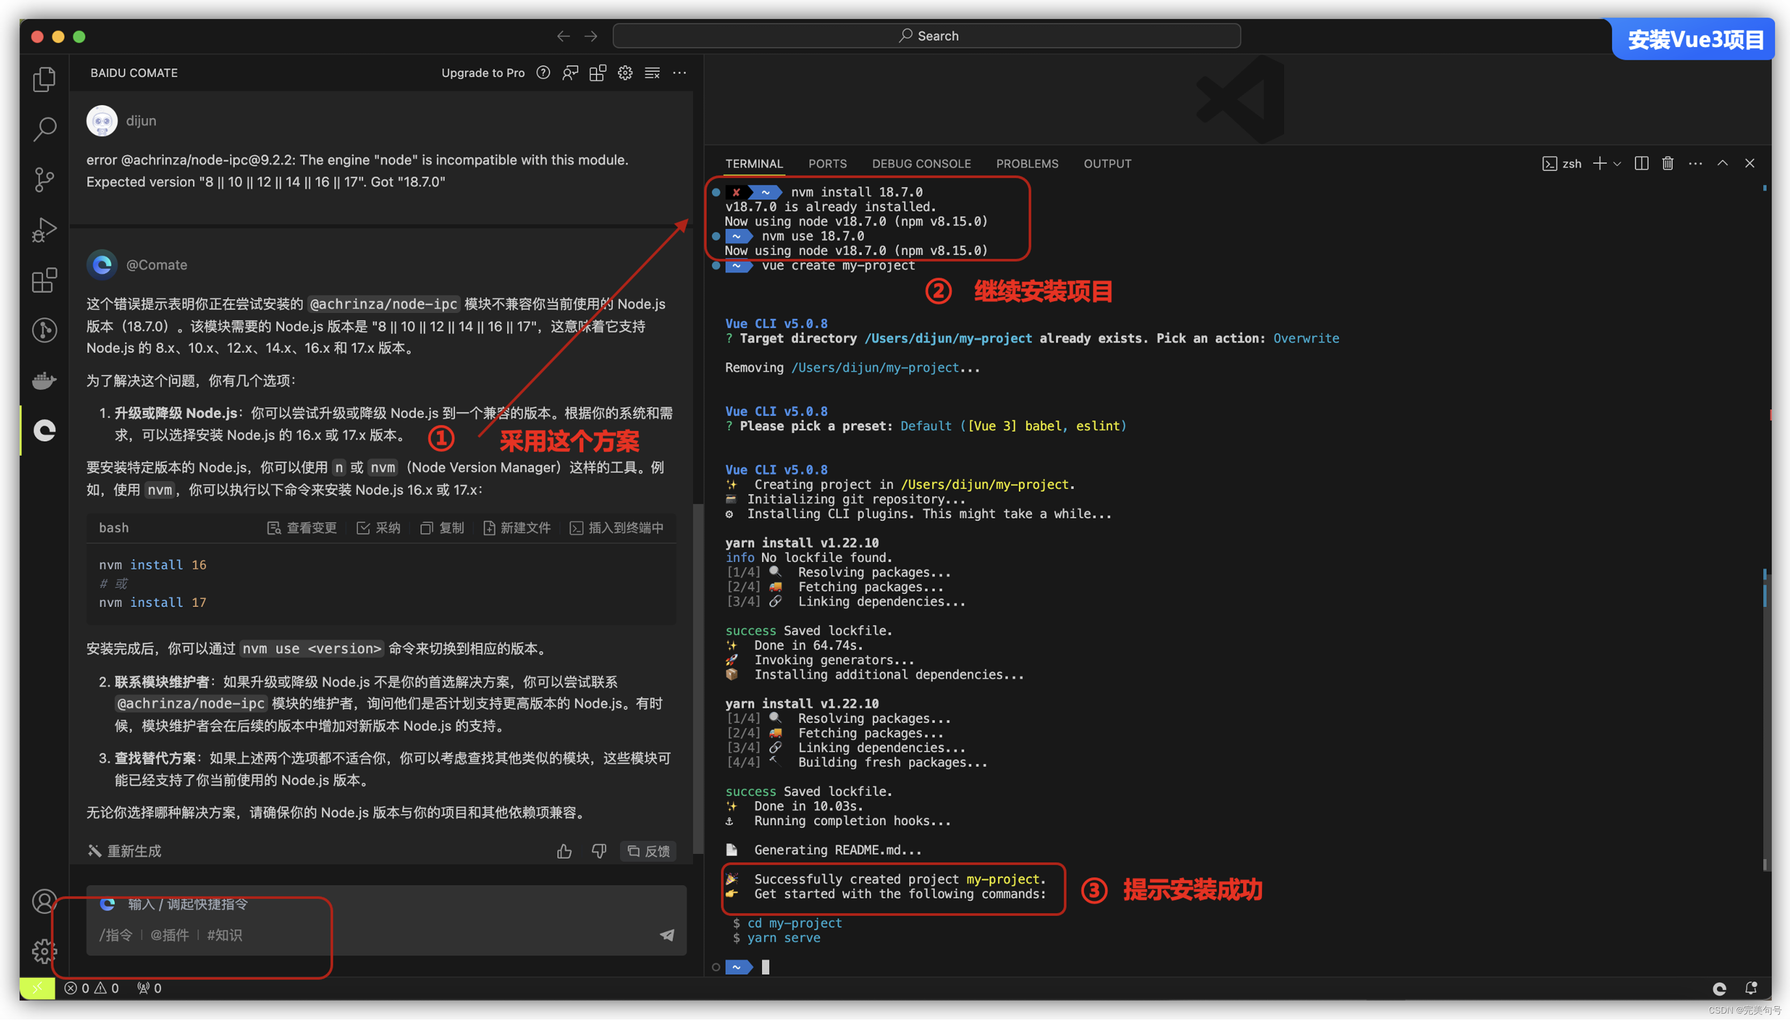Open Comate settings gear in the panel header
Image resolution: width=1790 pixels, height=1020 pixels.
pos(625,73)
